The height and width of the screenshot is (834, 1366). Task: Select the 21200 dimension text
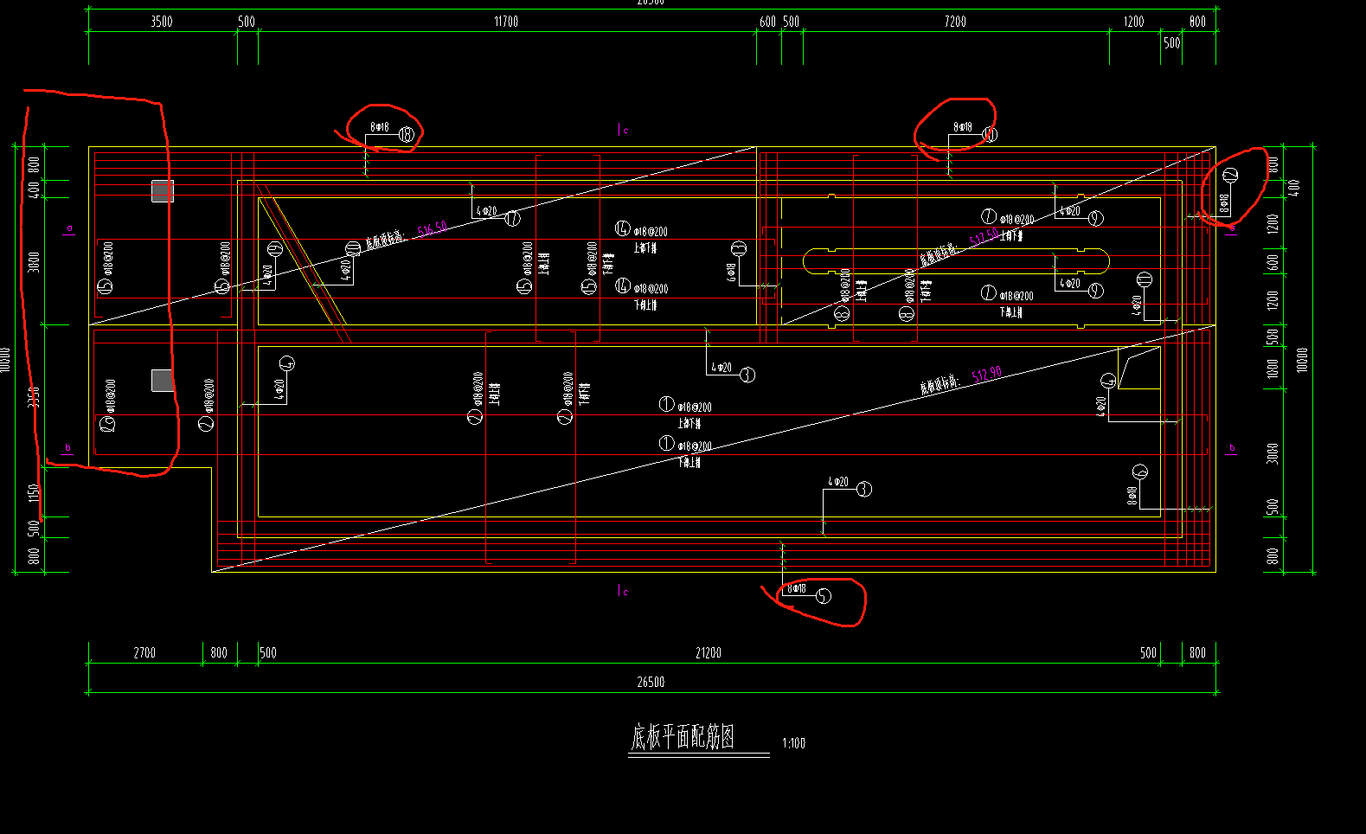(709, 653)
